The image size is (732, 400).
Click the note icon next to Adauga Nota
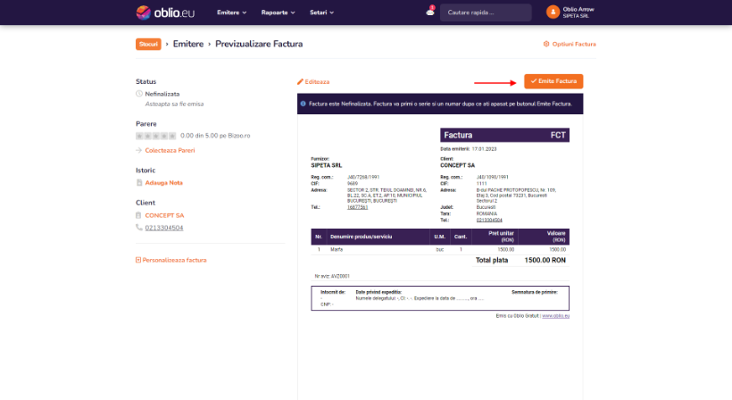click(139, 182)
